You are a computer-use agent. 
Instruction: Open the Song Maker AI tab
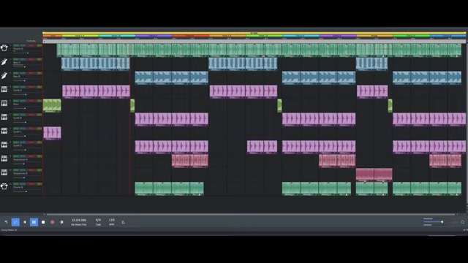[x=9, y=230]
